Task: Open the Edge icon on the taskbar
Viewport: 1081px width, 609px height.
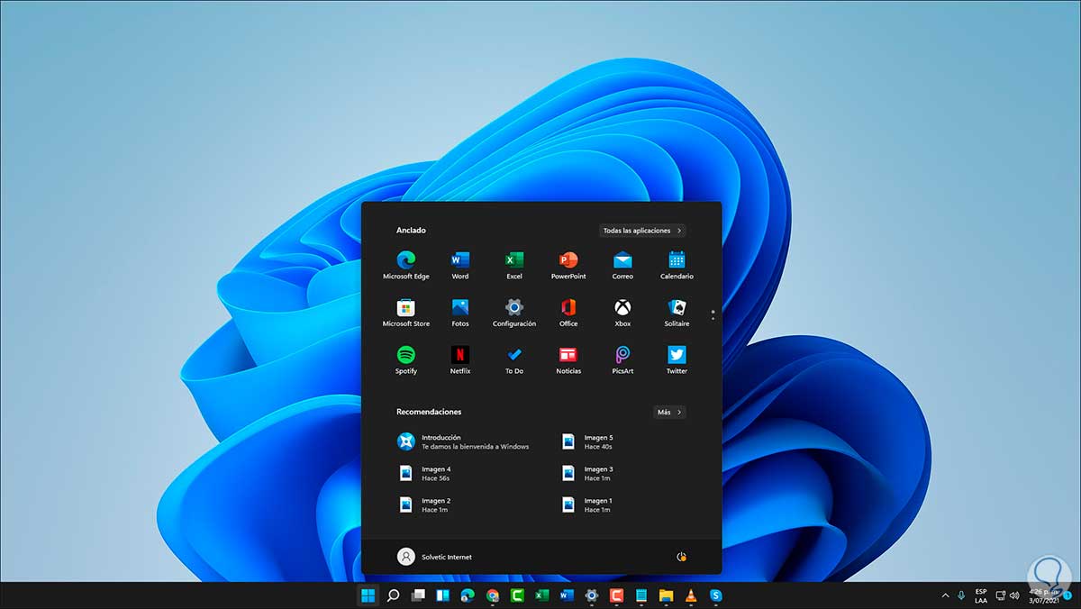Action: click(468, 595)
